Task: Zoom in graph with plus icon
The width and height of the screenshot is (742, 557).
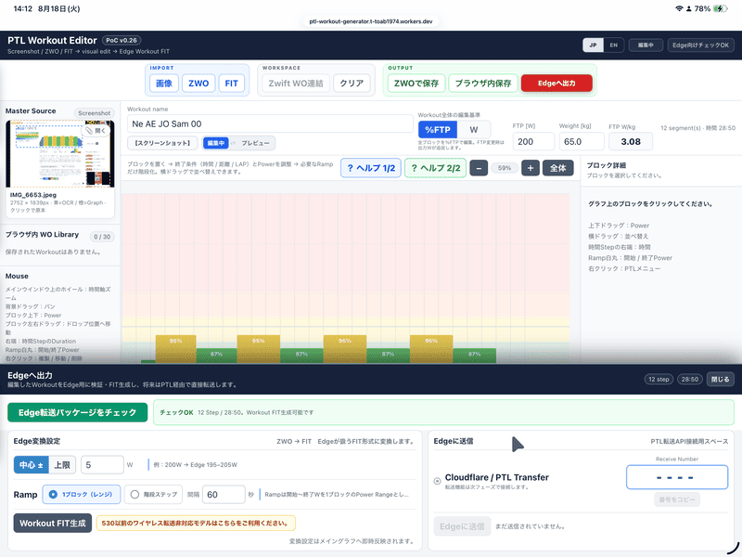Action: tap(531, 168)
